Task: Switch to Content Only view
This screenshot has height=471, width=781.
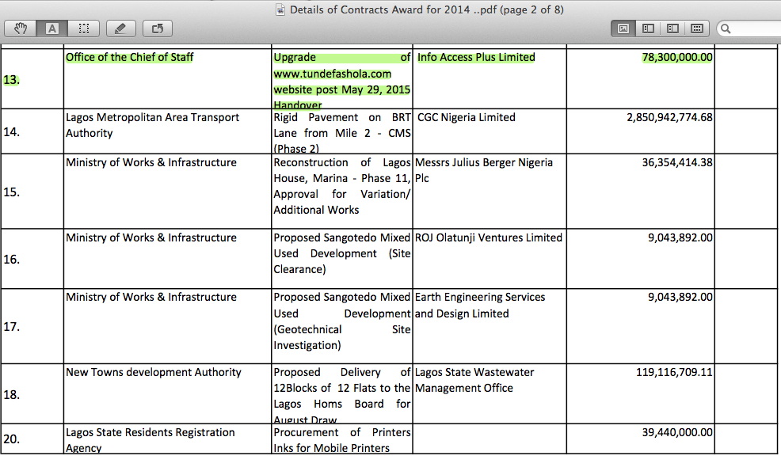Action: (x=623, y=28)
